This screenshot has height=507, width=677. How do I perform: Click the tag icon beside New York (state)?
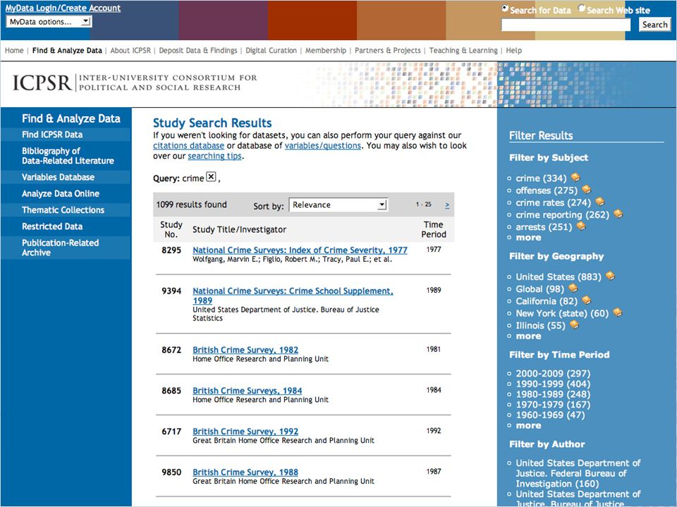pyautogui.click(x=618, y=312)
